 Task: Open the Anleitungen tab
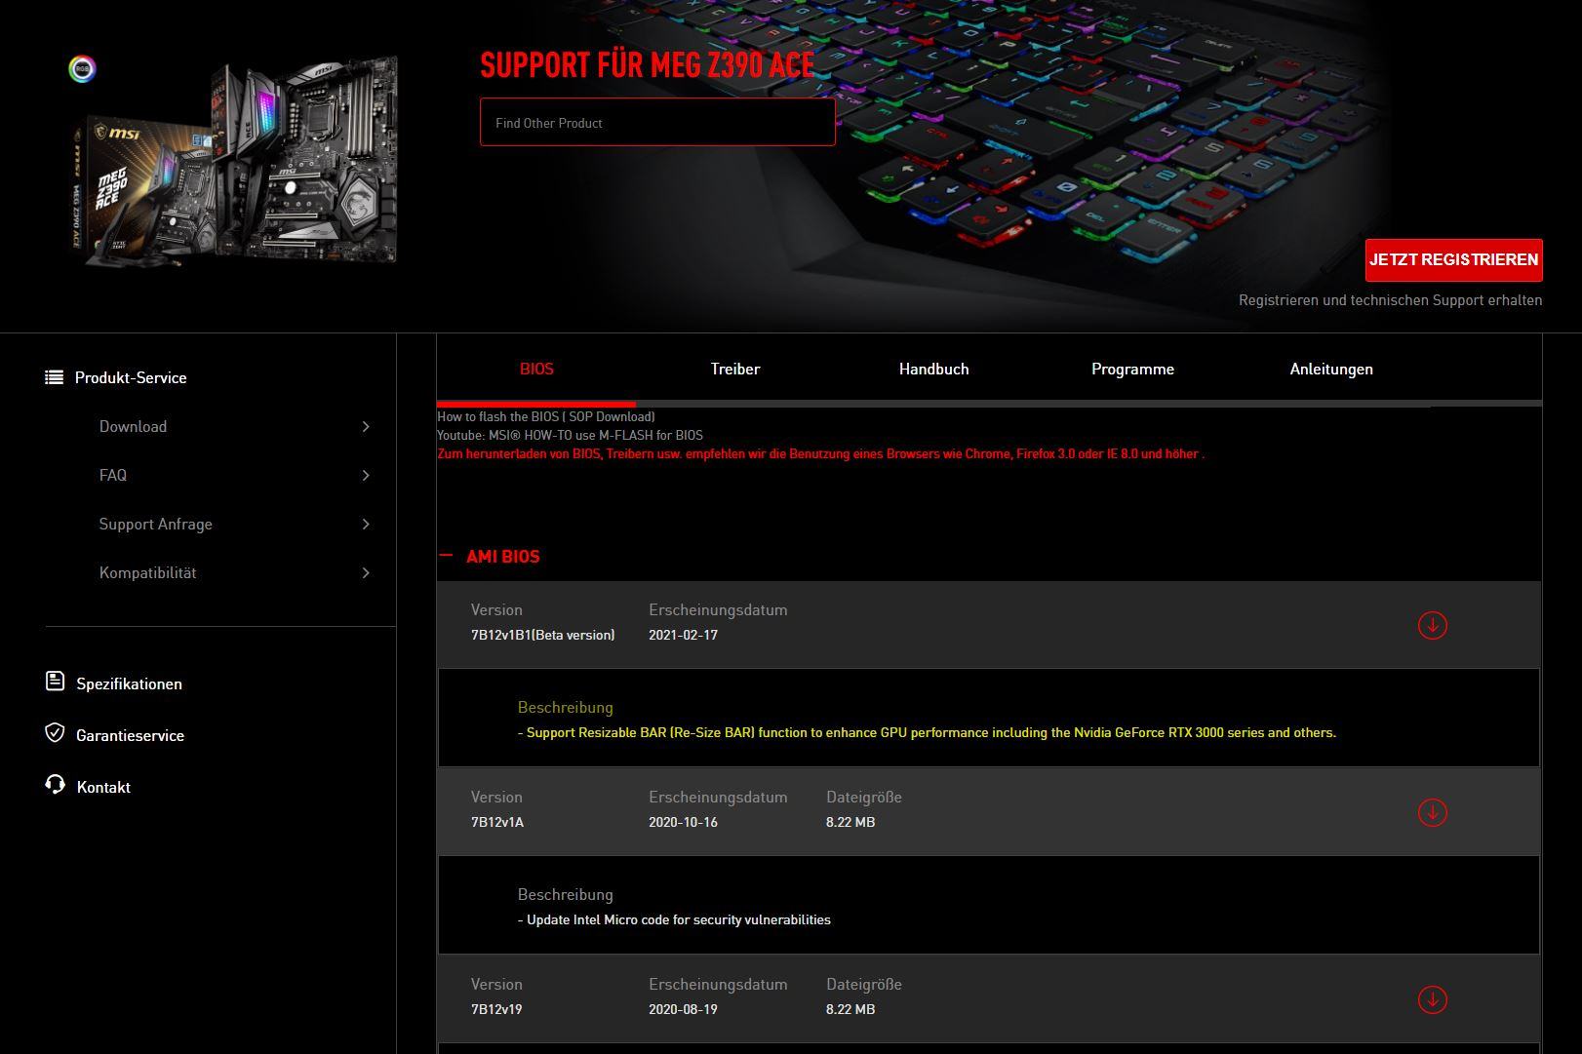(1331, 369)
